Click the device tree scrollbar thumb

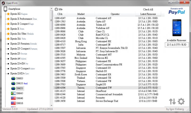(x=51, y=20)
